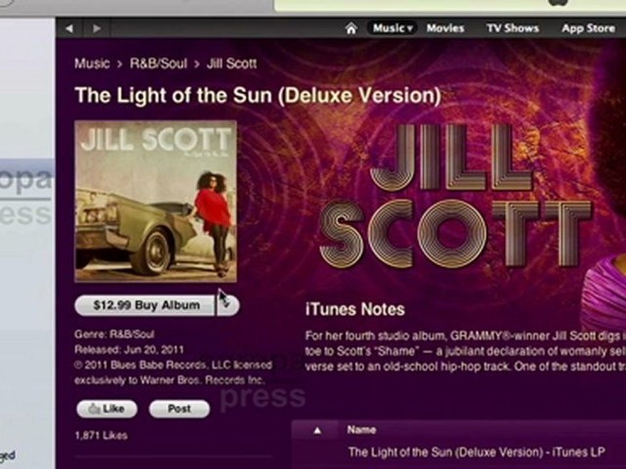Follow the R&B/Soul breadcrumb link
This screenshot has width=626, height=469.
coord(158,63)
